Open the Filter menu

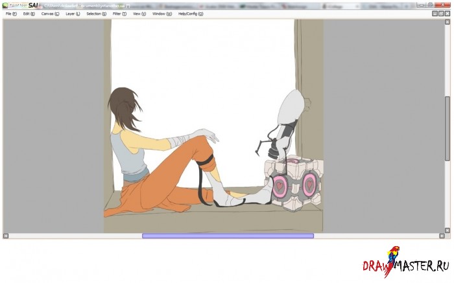(x=119, y=14)
